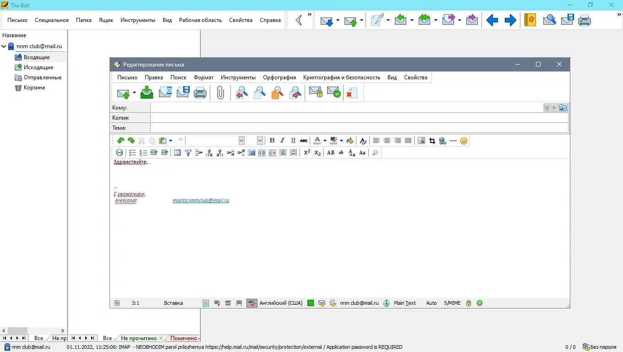
Task: Toggle the spell check ABC button in status bar
Action: click(x=251, y=303)
